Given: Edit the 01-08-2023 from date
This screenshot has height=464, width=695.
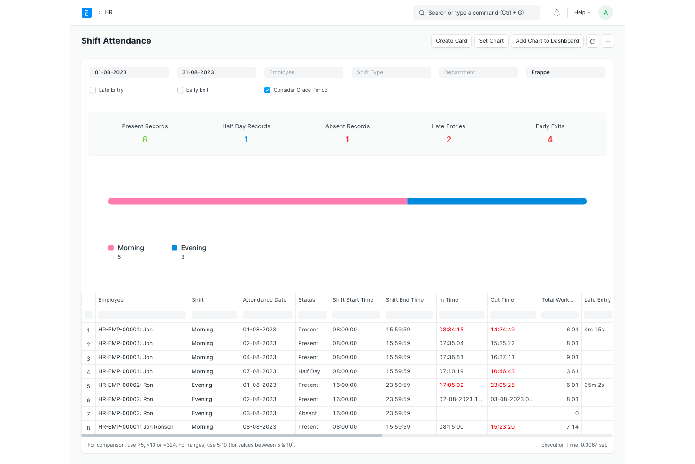Looking at the screenshot, I should pyautogui.click(x=129, y=72).
